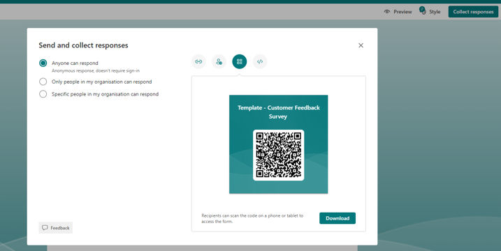Click the 'Anonymous response, doesn't require sign-in' text
Image resolution: width=501 pixels, height=251 pixels.
[96, 70]
